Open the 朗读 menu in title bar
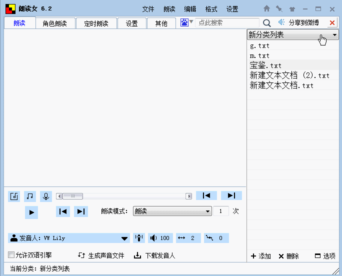This screenshot has width=342, height=276. (x=169, y=9)
